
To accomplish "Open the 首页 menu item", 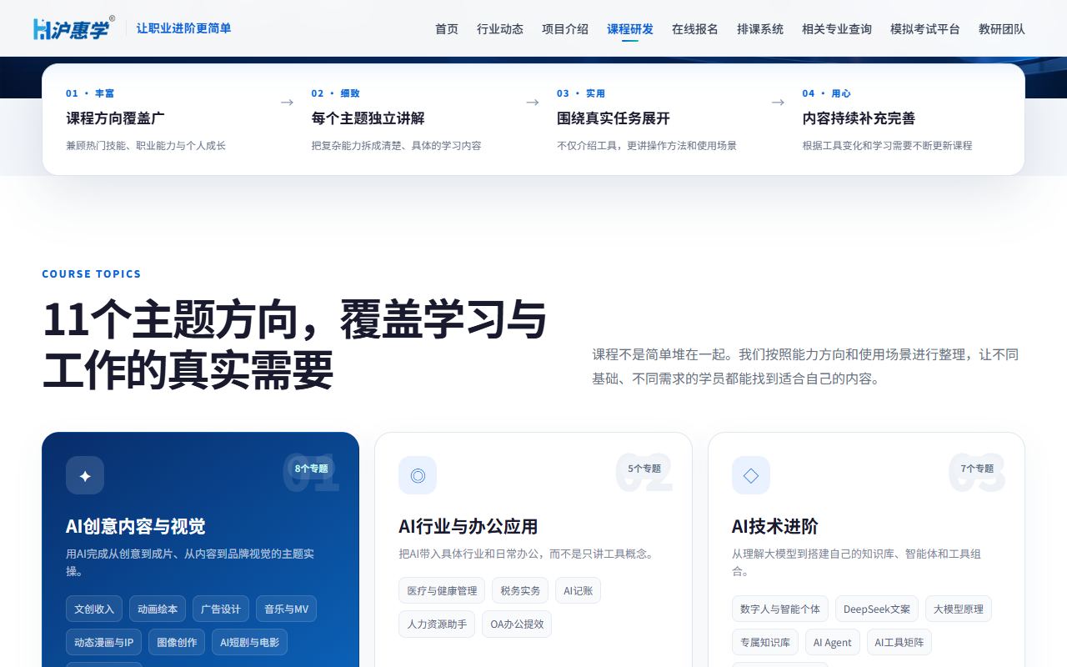I will [x=447, y=29].
